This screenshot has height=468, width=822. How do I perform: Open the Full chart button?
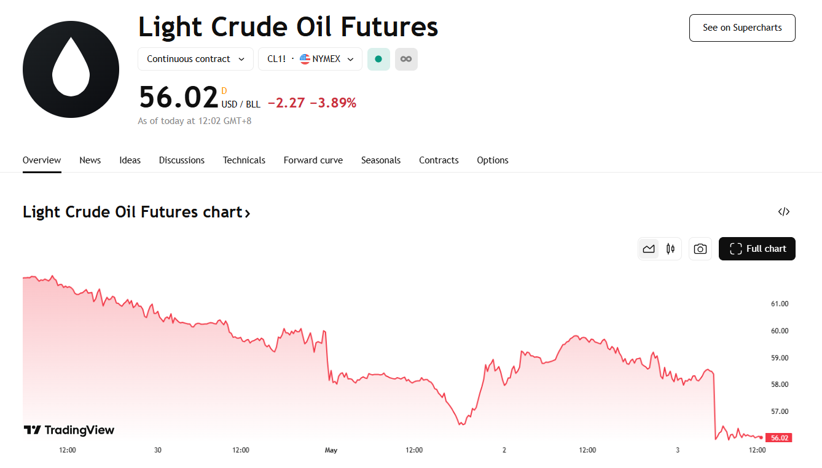[757, 249]
